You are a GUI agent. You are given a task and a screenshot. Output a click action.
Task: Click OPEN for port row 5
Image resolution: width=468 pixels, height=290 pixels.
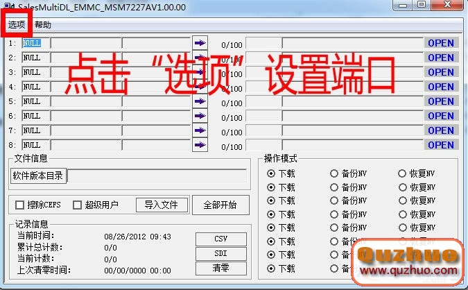441,101
